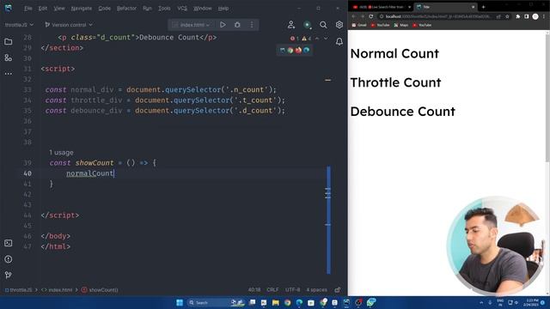Open the Refactor menu
The width and height of the screenshot is (550, 309).
coord(126,8)
